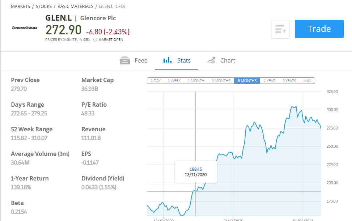
Task: Click the Chart line graph icon
Action: click(x=211, y=60)
